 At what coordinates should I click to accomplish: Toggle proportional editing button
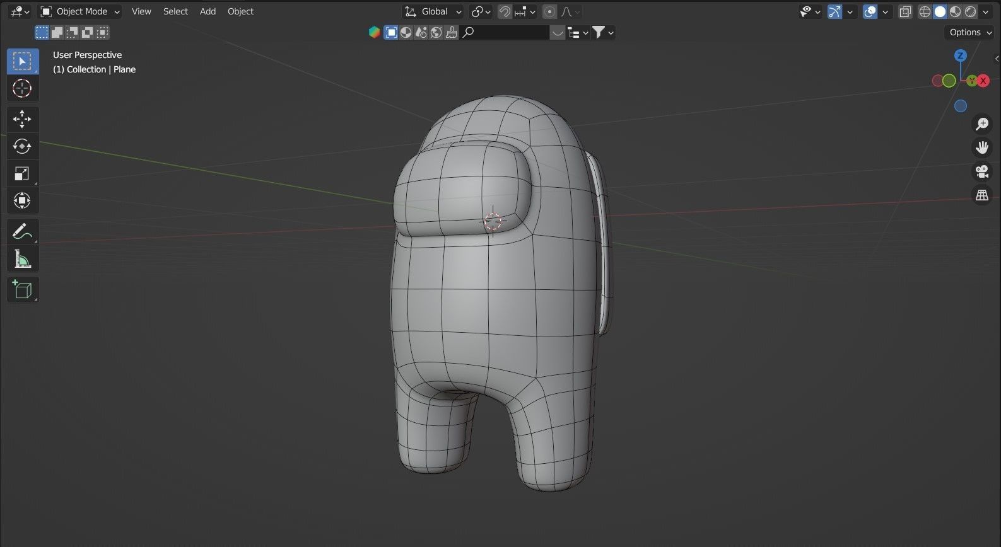[550, 11]
